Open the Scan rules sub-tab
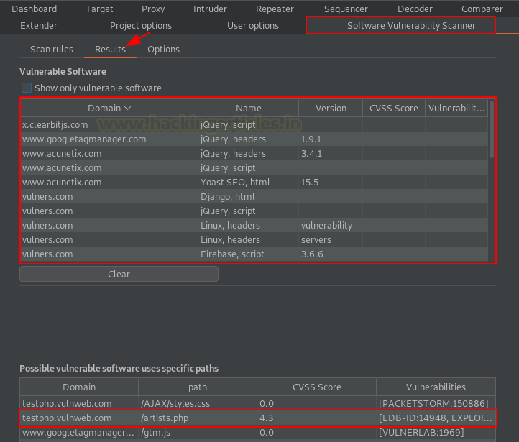Viewport: 519px width, 442px height. click(x=52, y=50)
